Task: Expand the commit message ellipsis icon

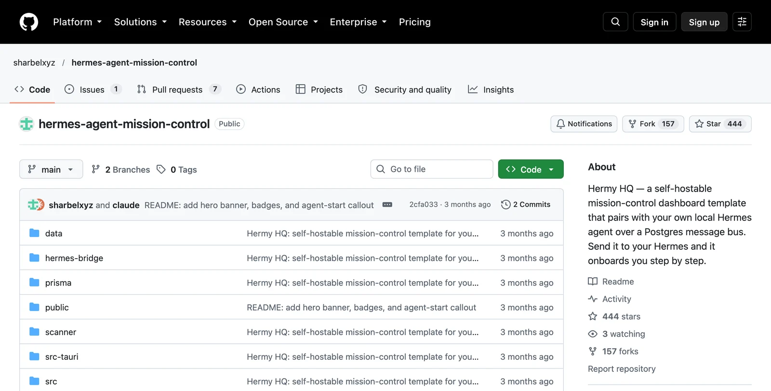Action: tap(387, 205)
